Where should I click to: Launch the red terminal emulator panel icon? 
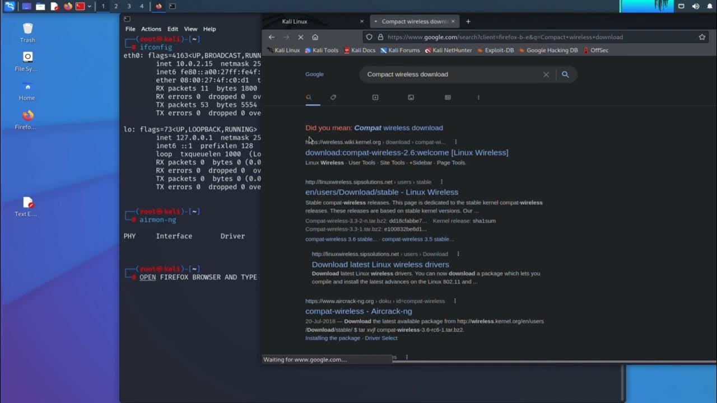point(80,6)
